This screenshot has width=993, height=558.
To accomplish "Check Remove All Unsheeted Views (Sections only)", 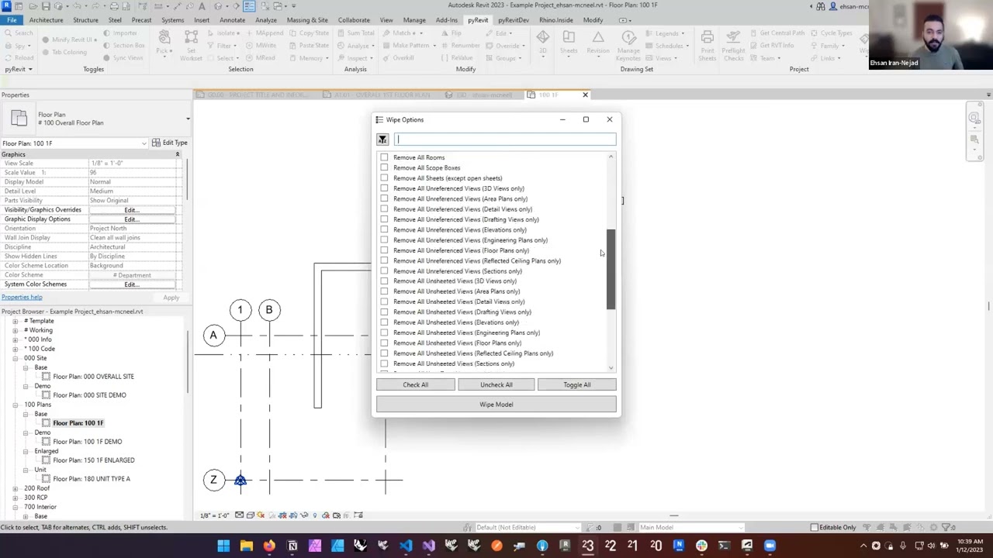I will click(384, 363).
